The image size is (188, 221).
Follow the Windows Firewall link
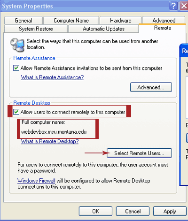pyautogui.click(x=36, y=181)
